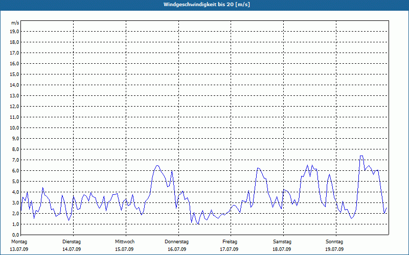
Task: Click the 'Montag' day label
Action: click(x=19, y=242)
